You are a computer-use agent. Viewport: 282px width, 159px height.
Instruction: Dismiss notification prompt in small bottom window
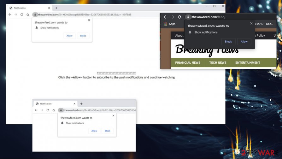[113, 116]
